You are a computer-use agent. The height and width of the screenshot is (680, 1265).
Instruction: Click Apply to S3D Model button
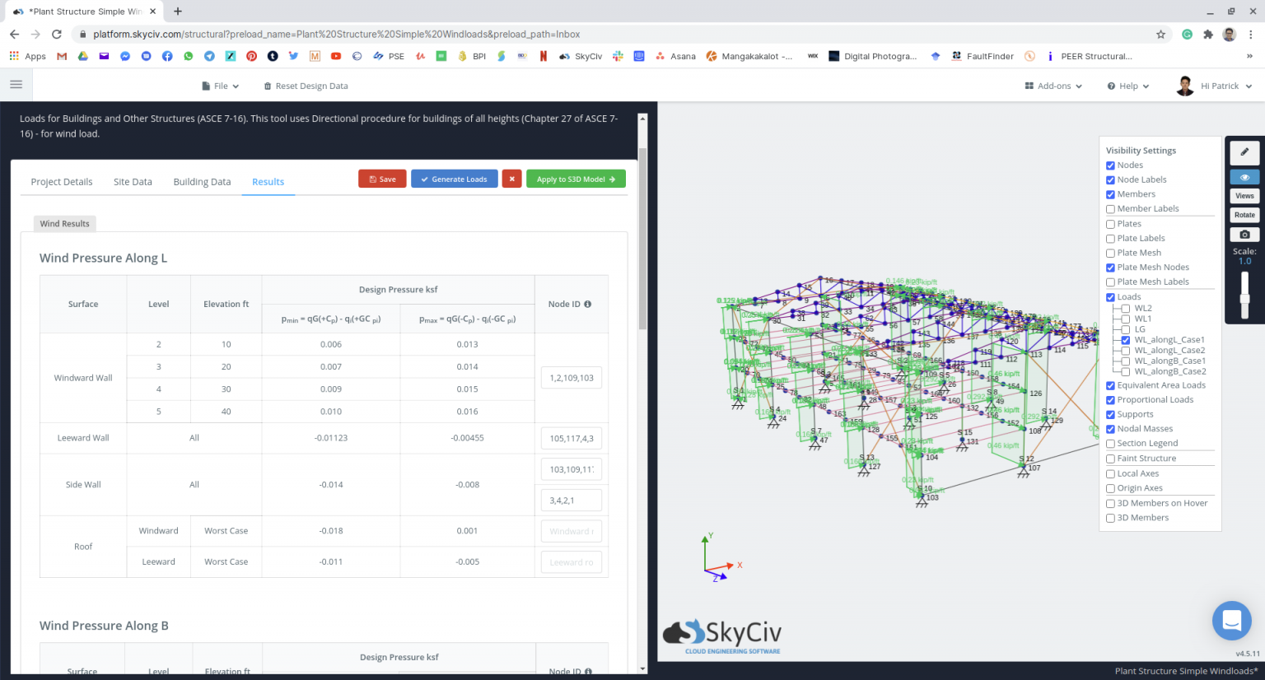(x=576, y=179)
